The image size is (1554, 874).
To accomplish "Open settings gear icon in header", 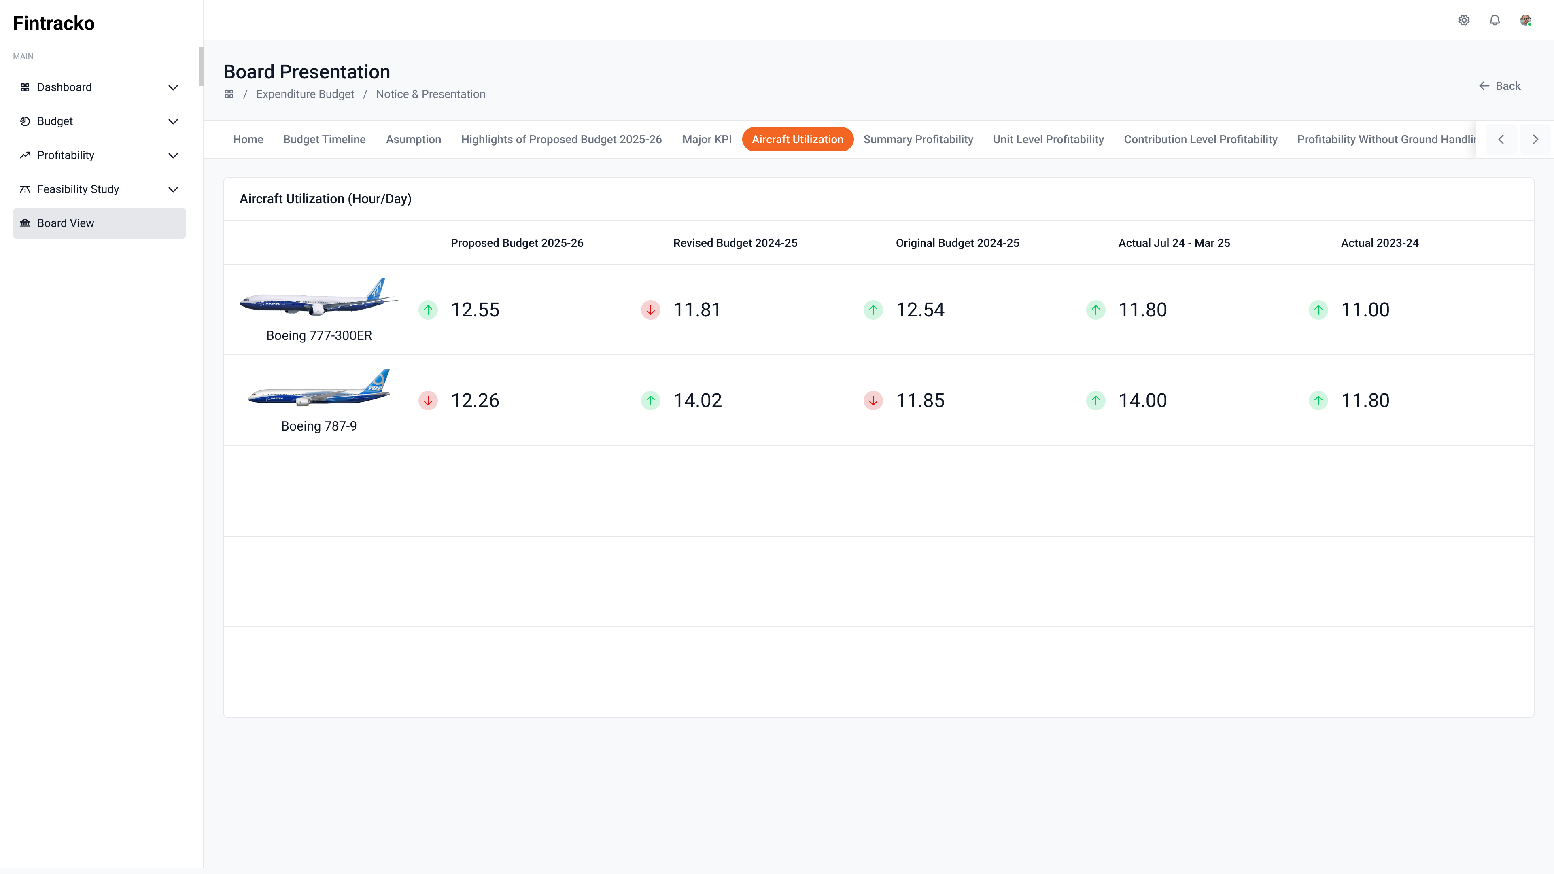I will (x=1463, y=21).
